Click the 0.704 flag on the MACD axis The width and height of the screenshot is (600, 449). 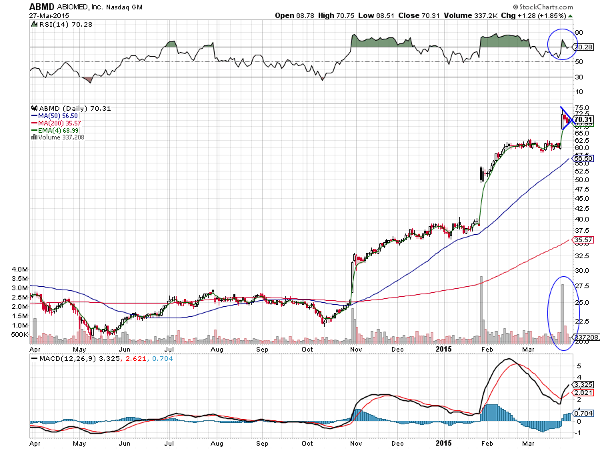pyautogui.click(x=583, y=414)
